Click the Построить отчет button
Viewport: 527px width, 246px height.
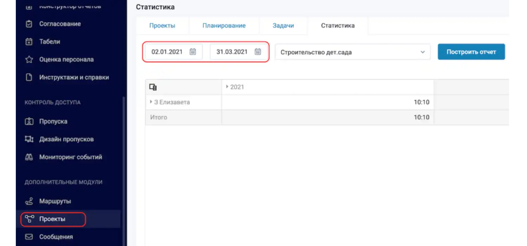click(x=471, y=51)
